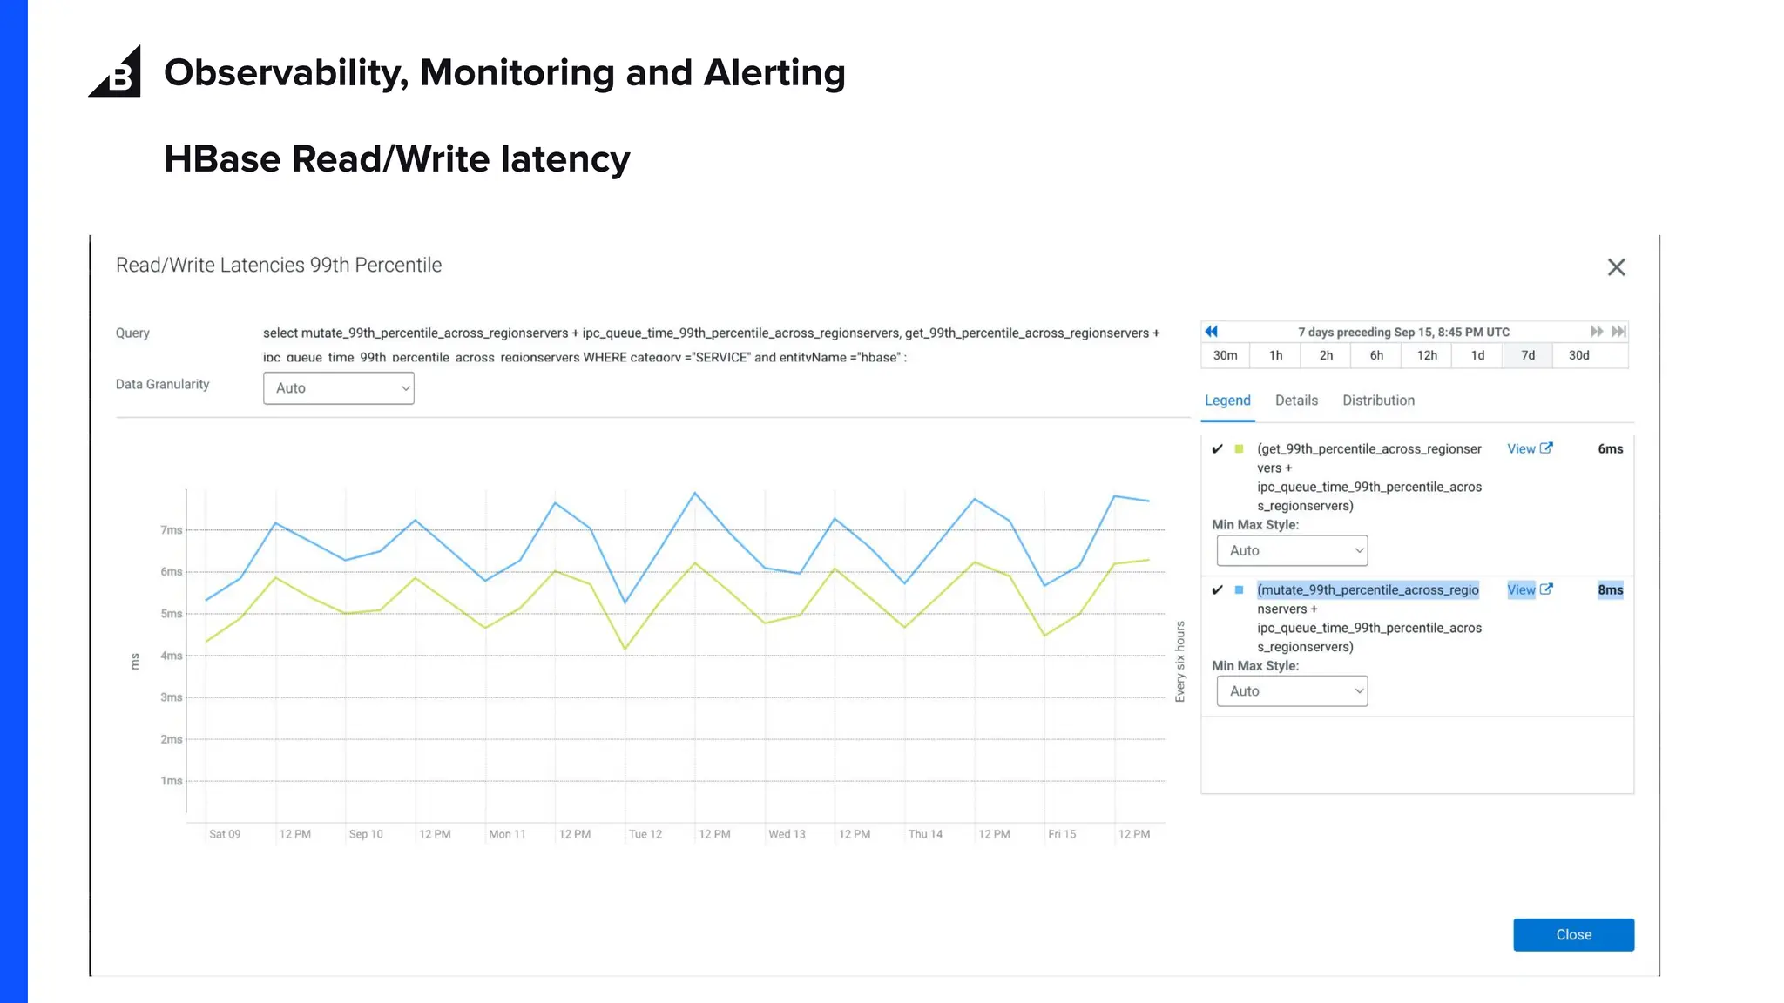The image size is (1784, 1003).
Task: Click the blue swatch of mutate series
Action: [x=1239, y=590]
